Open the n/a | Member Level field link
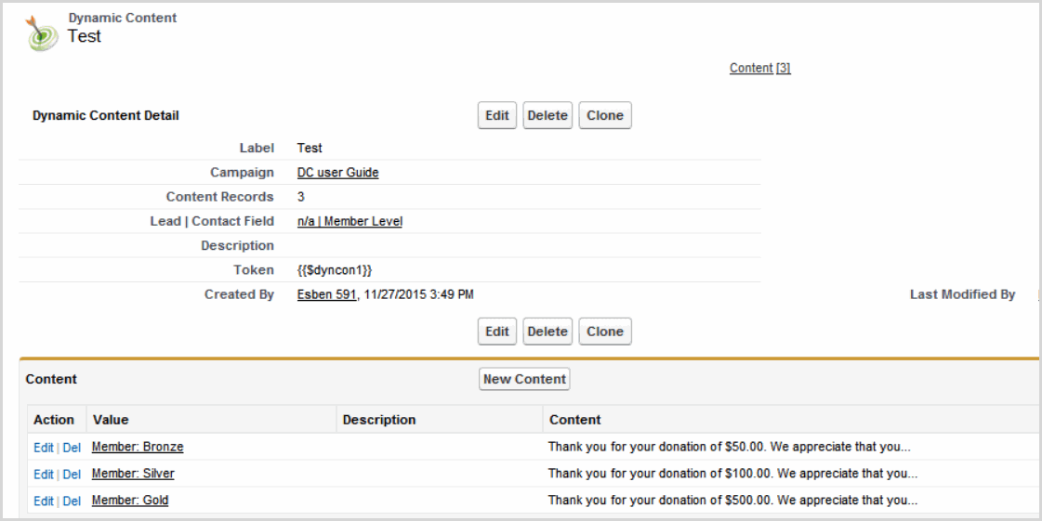The image size is (1042, 521). point(350,221)
